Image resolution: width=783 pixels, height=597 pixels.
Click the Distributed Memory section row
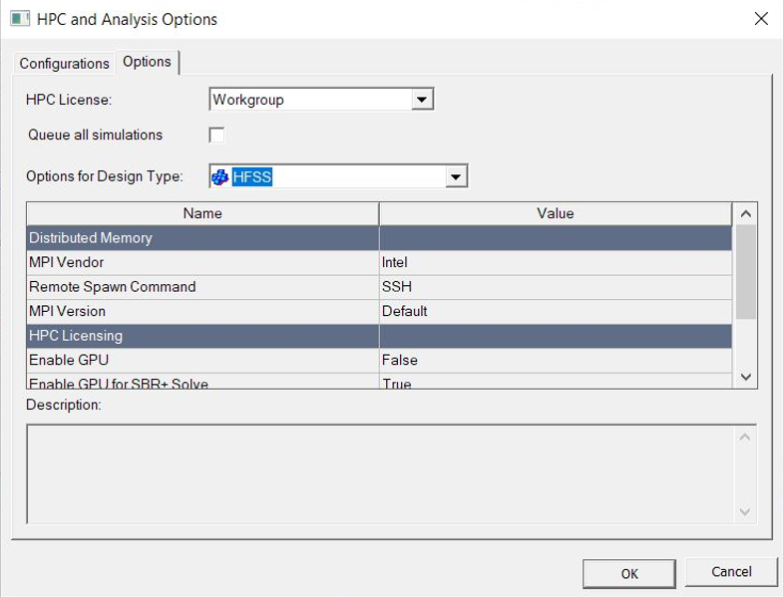(379, 238)
